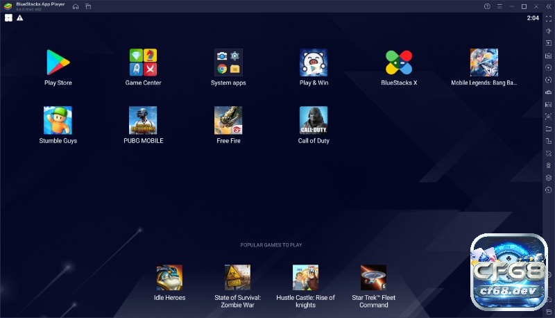Open the System apps folder
Image resolution: width=555 pixels, height=318 pixels.
(228, 62)
